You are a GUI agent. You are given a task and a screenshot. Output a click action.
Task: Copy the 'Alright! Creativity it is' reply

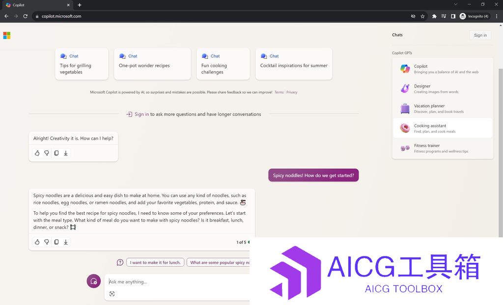56,153
